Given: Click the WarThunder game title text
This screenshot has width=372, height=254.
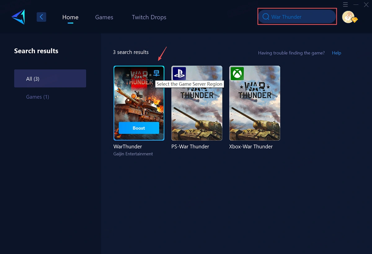Looking at the screenshot, I should tap(128, 146).
